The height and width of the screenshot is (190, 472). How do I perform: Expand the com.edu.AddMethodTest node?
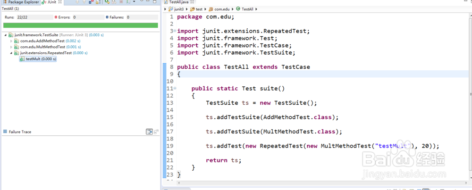(12, 41)
